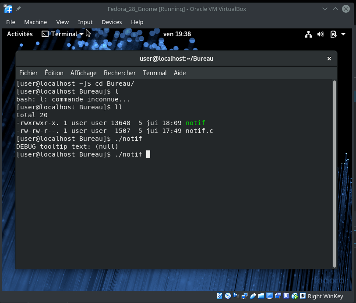Maximize the VirtualBox window
The width and height of the screenshot is (356, 303).
(335, 9)
